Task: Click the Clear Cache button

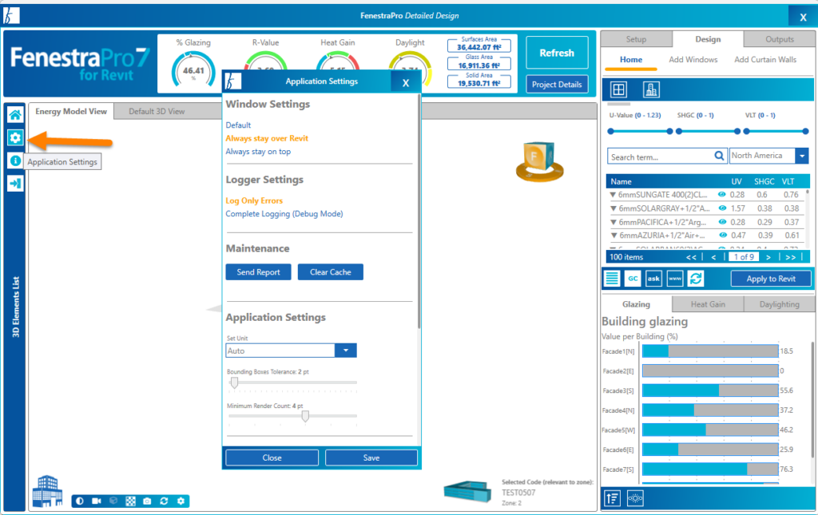Action: [330, 272]
